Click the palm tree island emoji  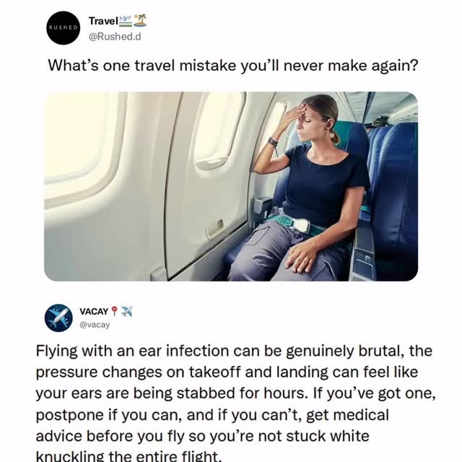tap(140, 20)
